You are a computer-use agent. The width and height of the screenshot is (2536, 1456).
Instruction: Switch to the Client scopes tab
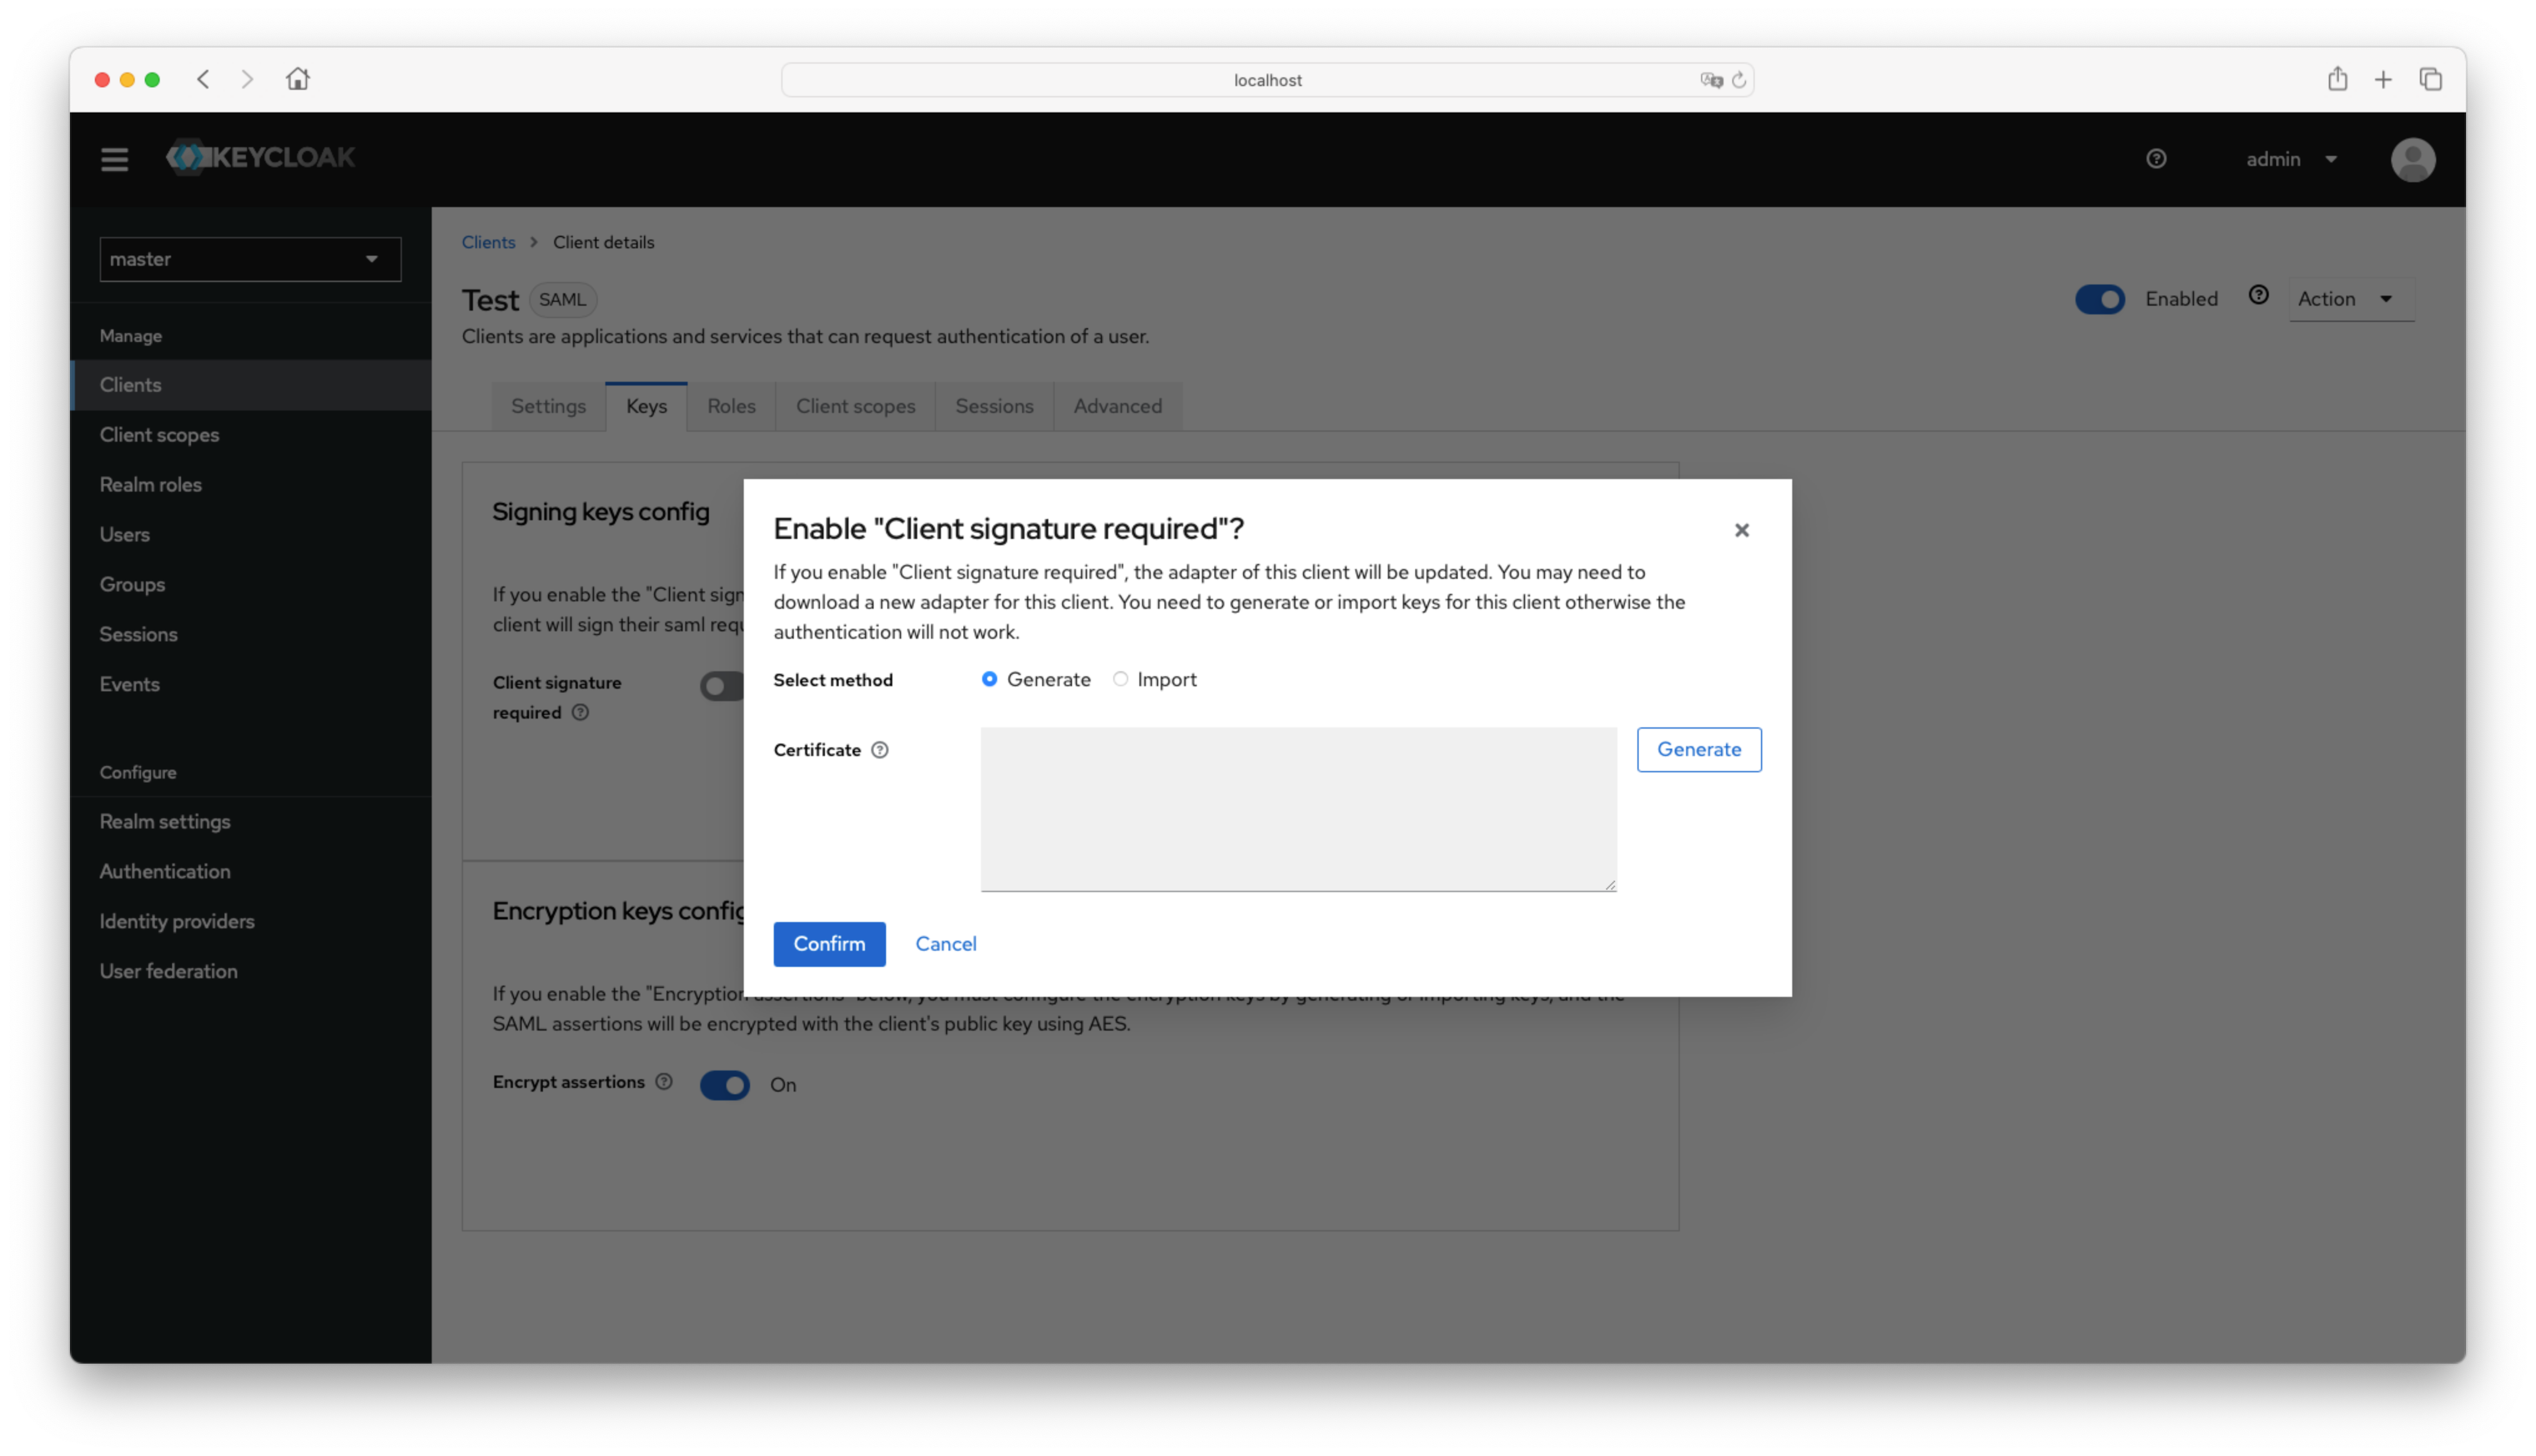pos(855,406)
